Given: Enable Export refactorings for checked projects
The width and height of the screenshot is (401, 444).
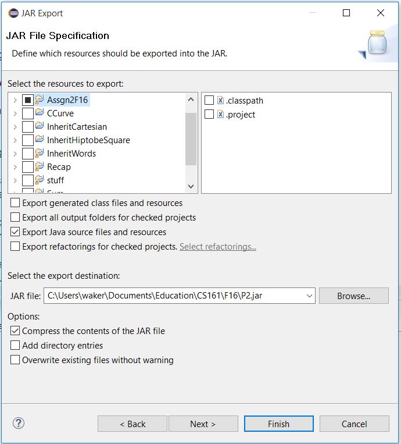Looking at the screenshot, I should (x=15, y=246).
